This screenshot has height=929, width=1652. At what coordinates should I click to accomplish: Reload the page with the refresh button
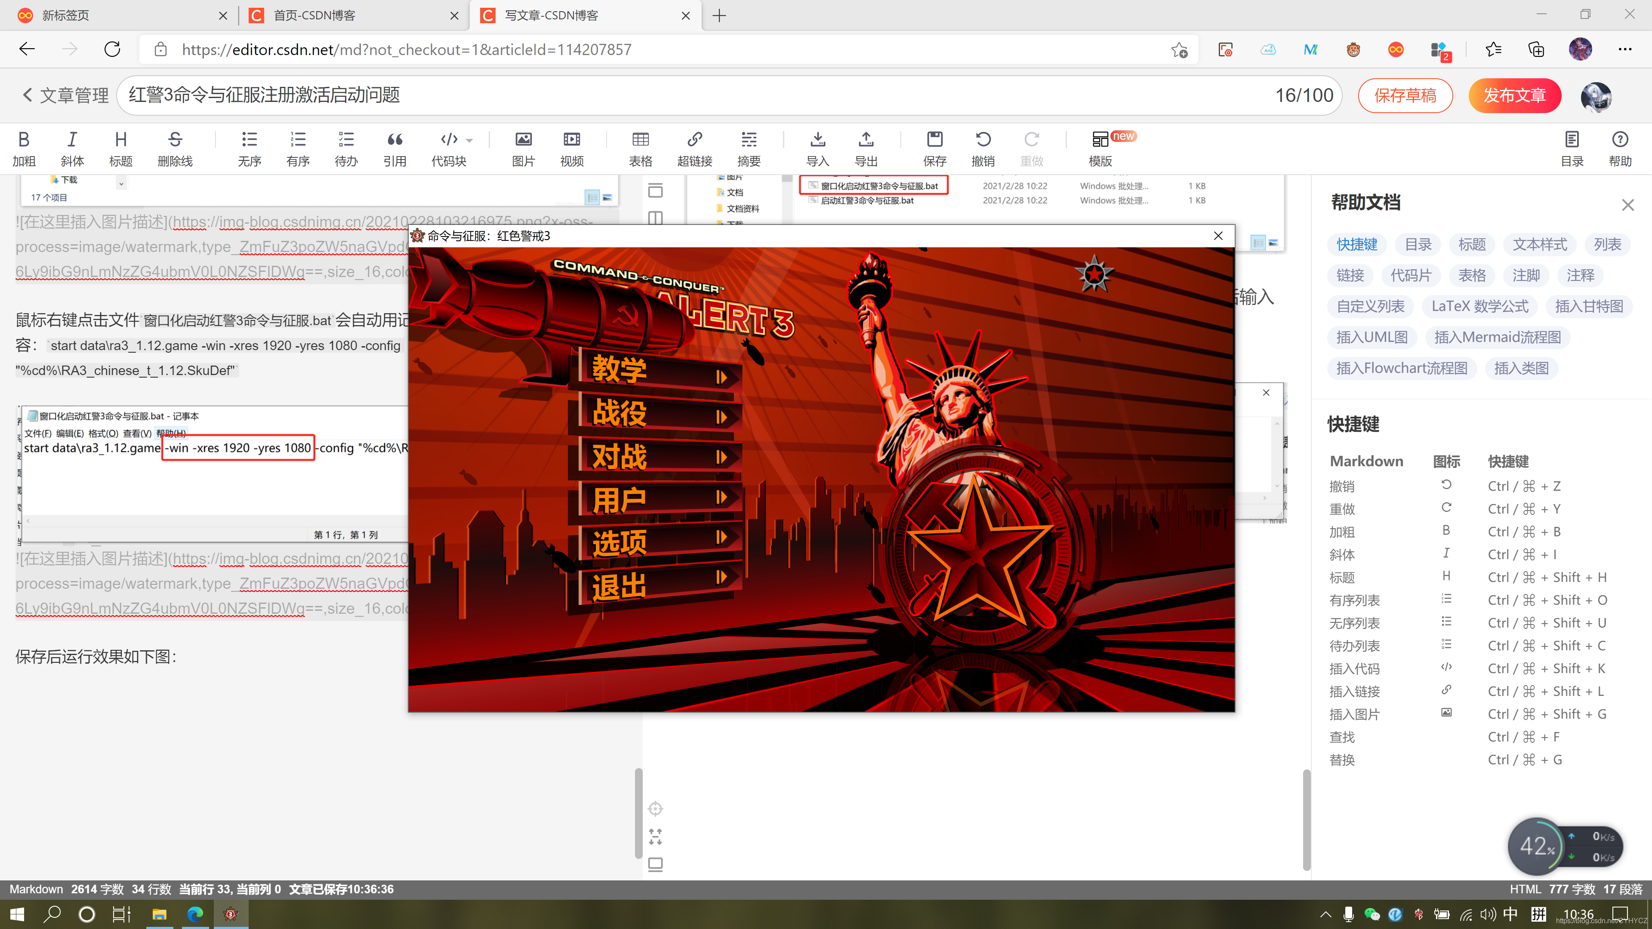[112, 49]
